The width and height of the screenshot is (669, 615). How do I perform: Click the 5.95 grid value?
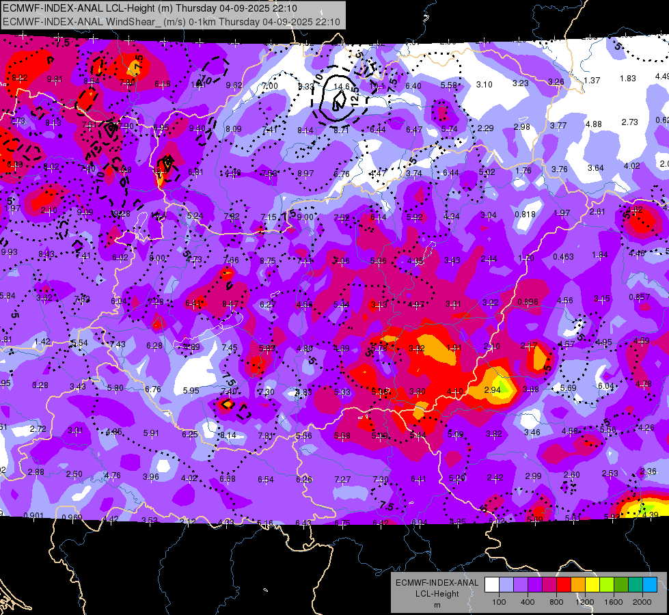pyautogui.click(x=191, y=390)
